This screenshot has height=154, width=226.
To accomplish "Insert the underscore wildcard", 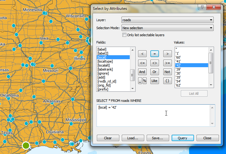I will (140, 81).
